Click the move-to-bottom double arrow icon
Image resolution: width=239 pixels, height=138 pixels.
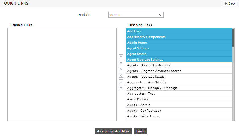[121, 88]
